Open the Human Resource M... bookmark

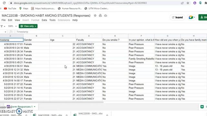70,8
